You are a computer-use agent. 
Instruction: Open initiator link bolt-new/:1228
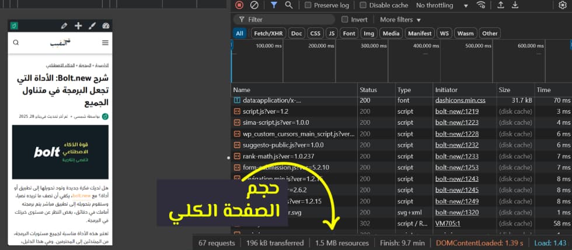456,134
